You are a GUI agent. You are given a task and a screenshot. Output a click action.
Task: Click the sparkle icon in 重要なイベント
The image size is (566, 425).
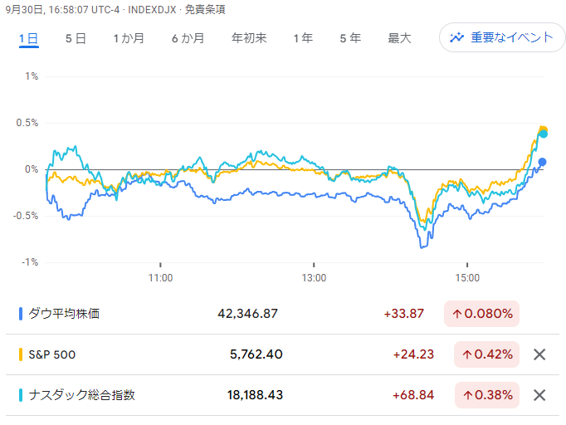pos(456,37)
